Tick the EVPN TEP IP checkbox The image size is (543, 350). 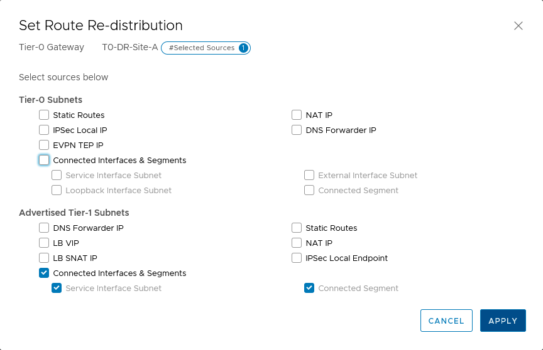click(x=44, y=145)
